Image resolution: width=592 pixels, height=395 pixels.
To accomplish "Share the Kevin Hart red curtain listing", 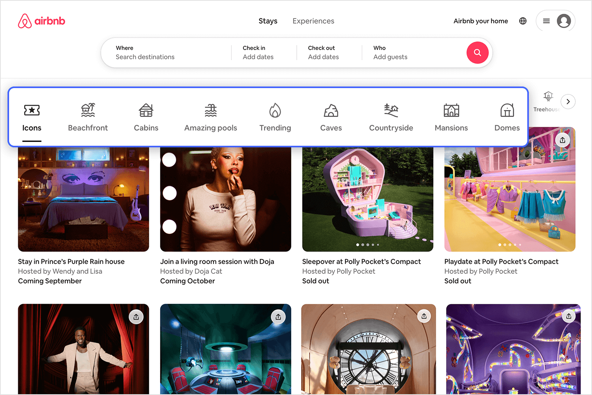I will point(136,317).
